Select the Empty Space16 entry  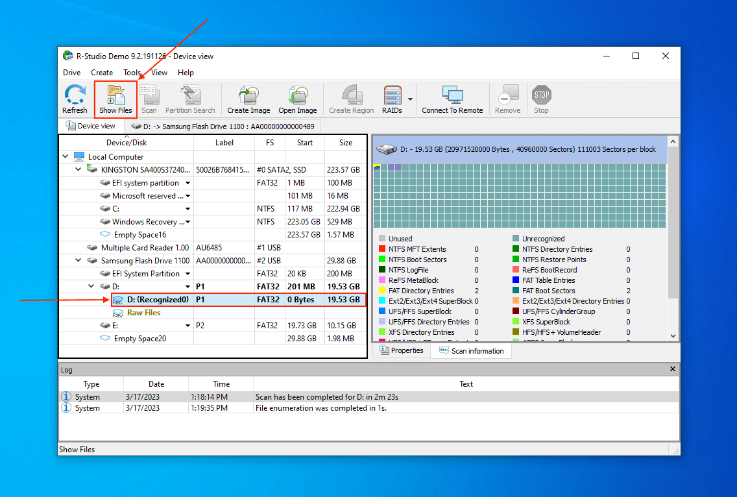point(213,235)
